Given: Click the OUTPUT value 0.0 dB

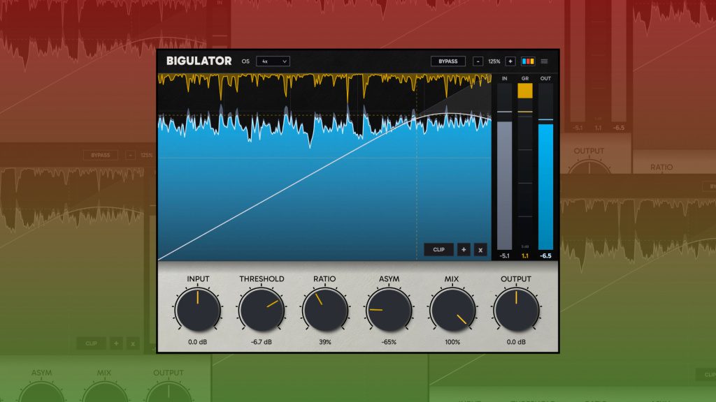Looking at the screenshot, I should (x=516, y=342).
